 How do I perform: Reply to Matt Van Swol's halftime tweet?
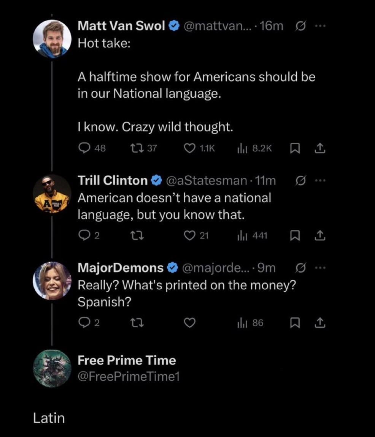tap(83, 149)
